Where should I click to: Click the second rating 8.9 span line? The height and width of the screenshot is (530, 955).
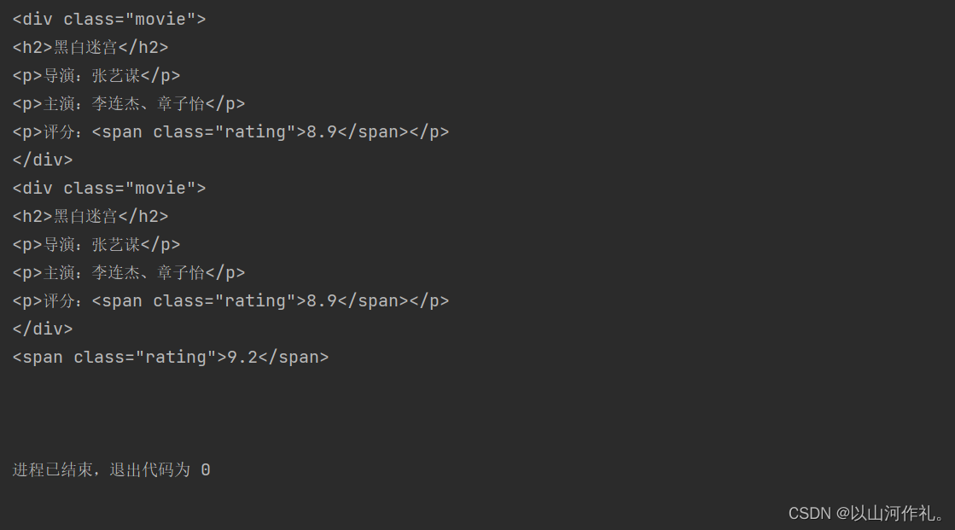[x=230, y=301]
